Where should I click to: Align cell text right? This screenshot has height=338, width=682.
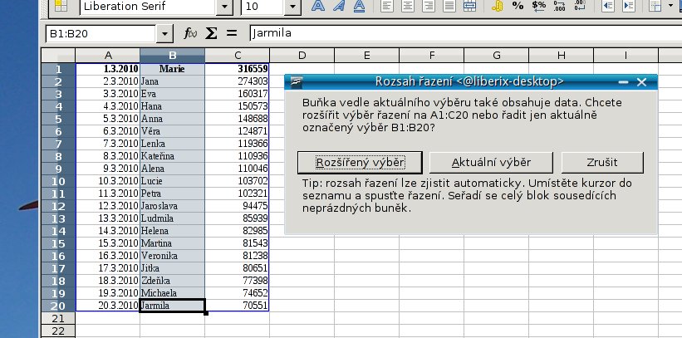coord(429,6)
